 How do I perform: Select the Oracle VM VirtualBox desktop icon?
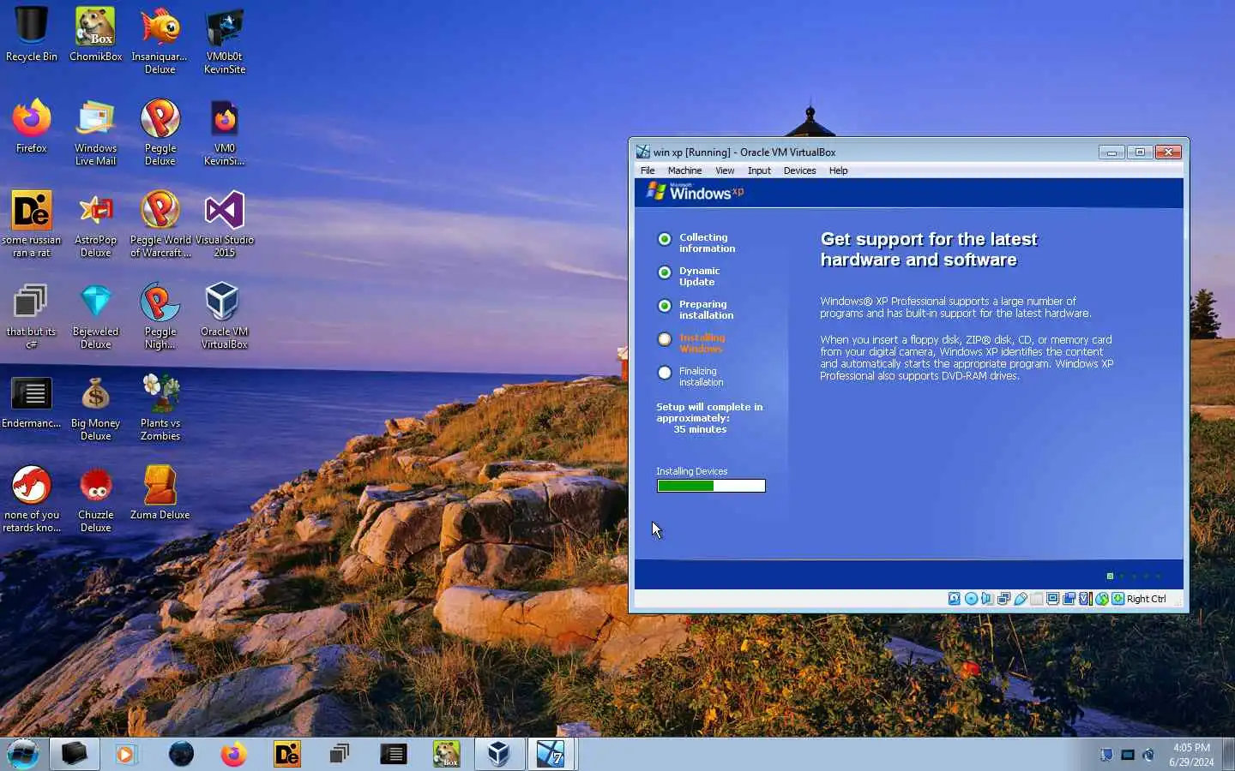point(225,315)
